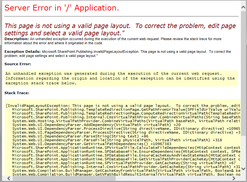Image resolution: width=247 pixels, height=182 pixels.
Task: Click the 'GetVirtualPathProviderCacheKey' line
Action: point(126,159)
